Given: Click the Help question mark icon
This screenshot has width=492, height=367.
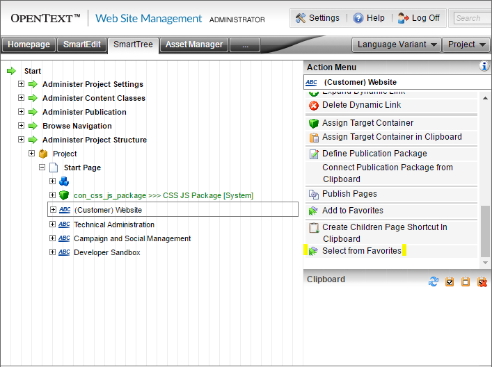Looking at the screenshot, I should click(358, 18).
